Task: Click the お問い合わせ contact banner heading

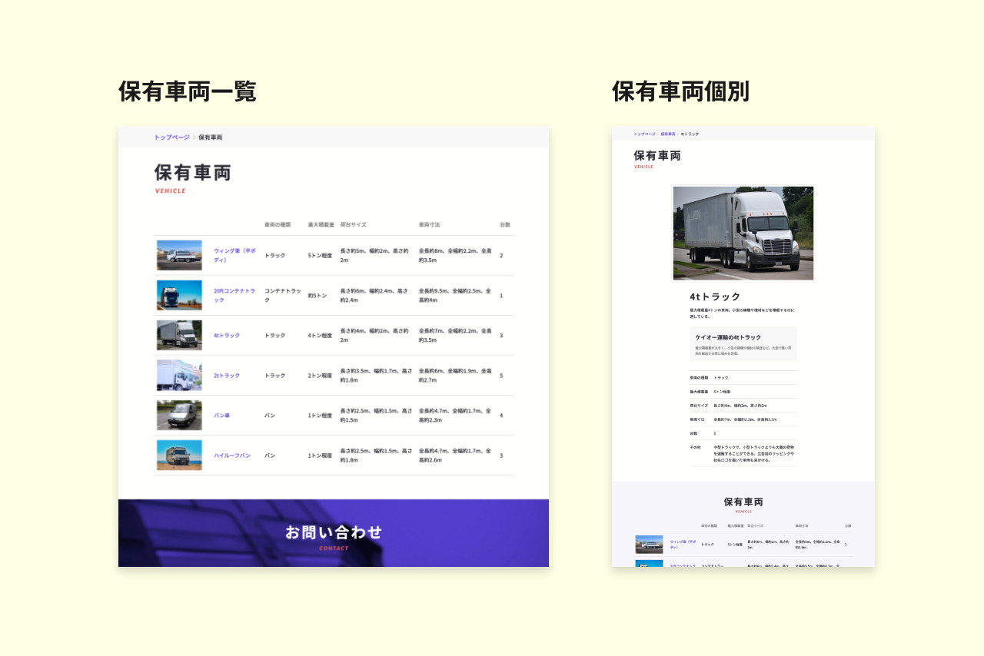Action: coord(333,532)
